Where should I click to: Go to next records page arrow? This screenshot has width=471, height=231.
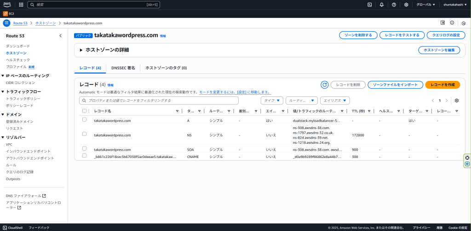(x=447, y=101)
